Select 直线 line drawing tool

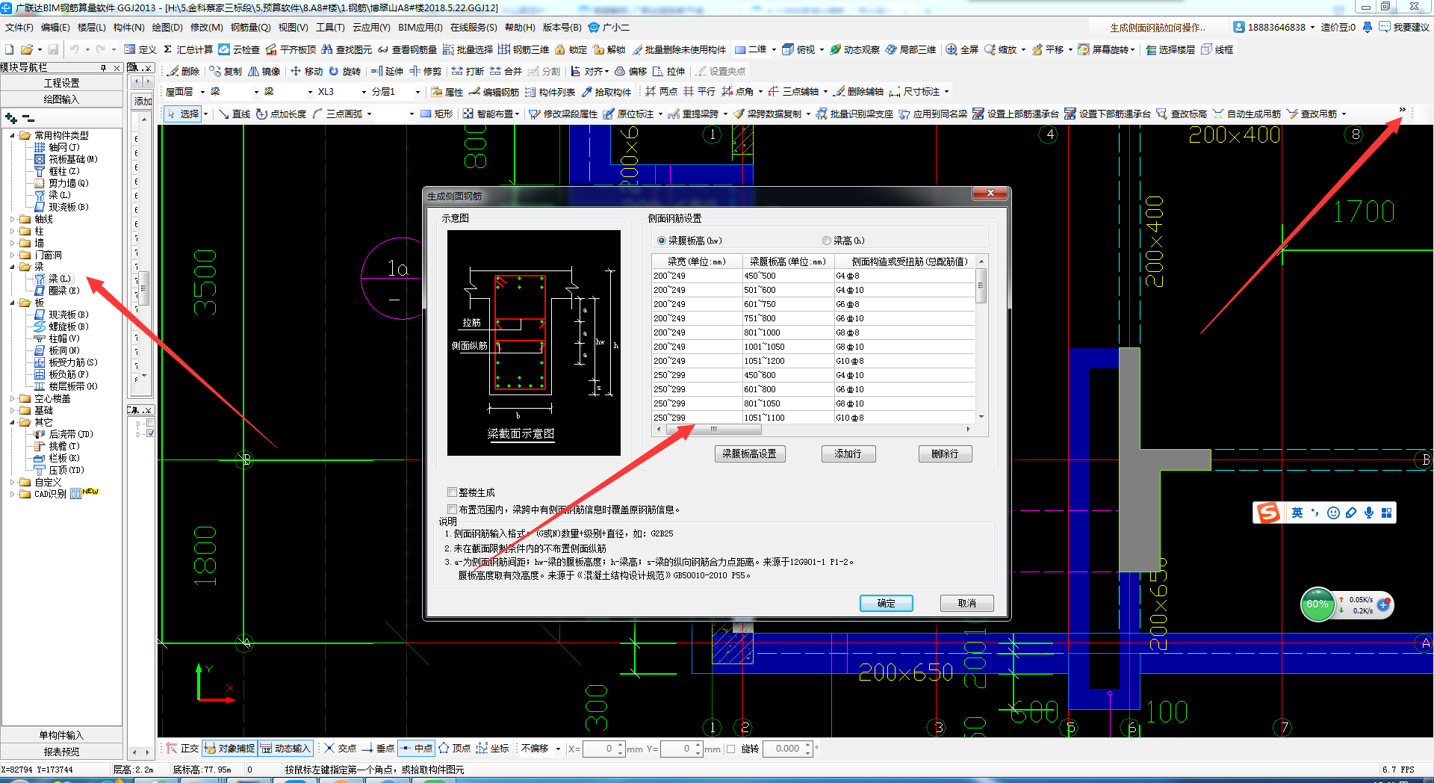(x=235, y=114)
